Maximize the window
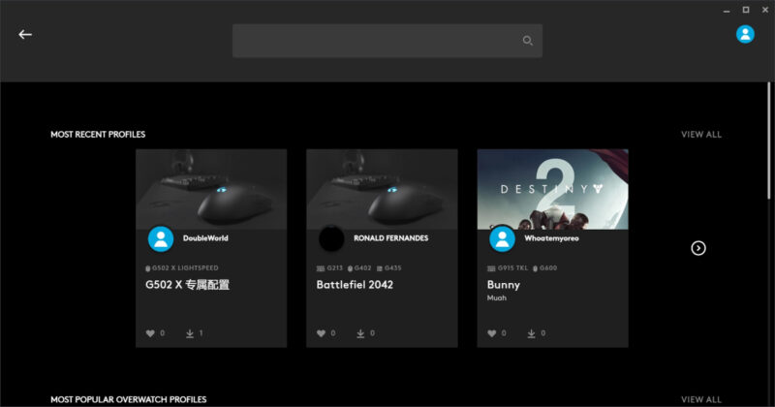 pos(745,10)
